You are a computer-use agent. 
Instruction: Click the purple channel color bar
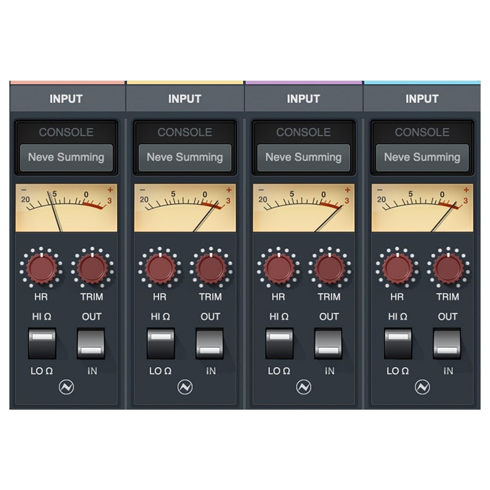pos(303,82)
